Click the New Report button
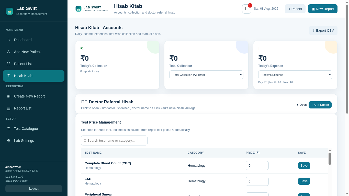 323,9
